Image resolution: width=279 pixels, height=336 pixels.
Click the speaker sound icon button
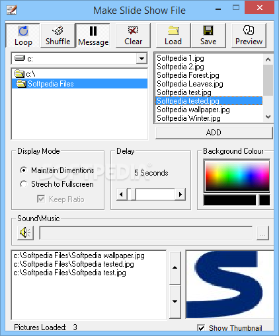pyautogui.click(x=26, y=232)
